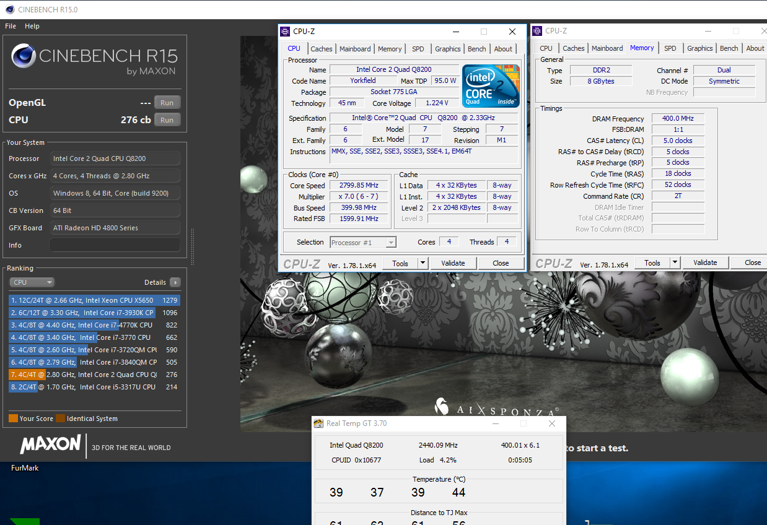Open the CPU ranking type dropdown
The image size is (767, 525).
click(x=32, y=282)
